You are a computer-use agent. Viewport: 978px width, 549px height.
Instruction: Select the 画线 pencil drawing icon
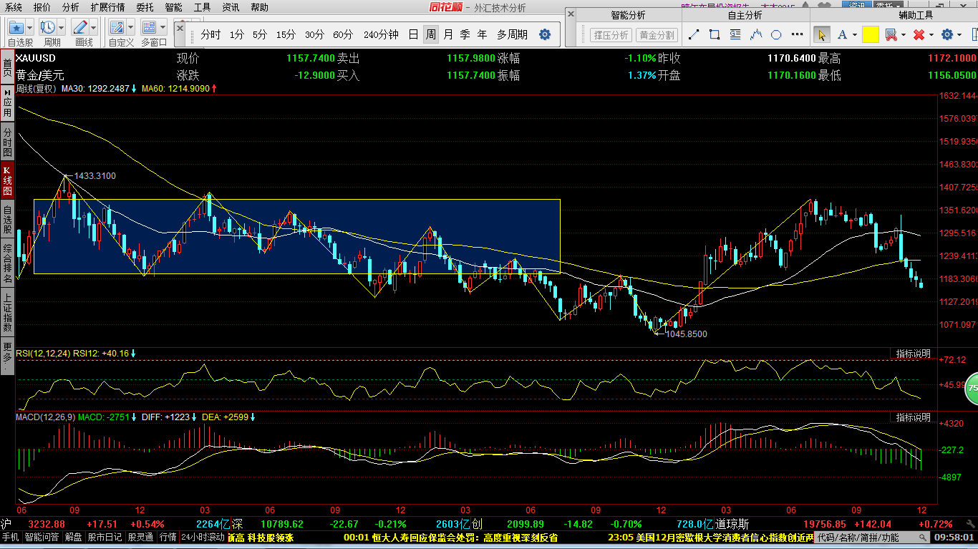[80, 28]
